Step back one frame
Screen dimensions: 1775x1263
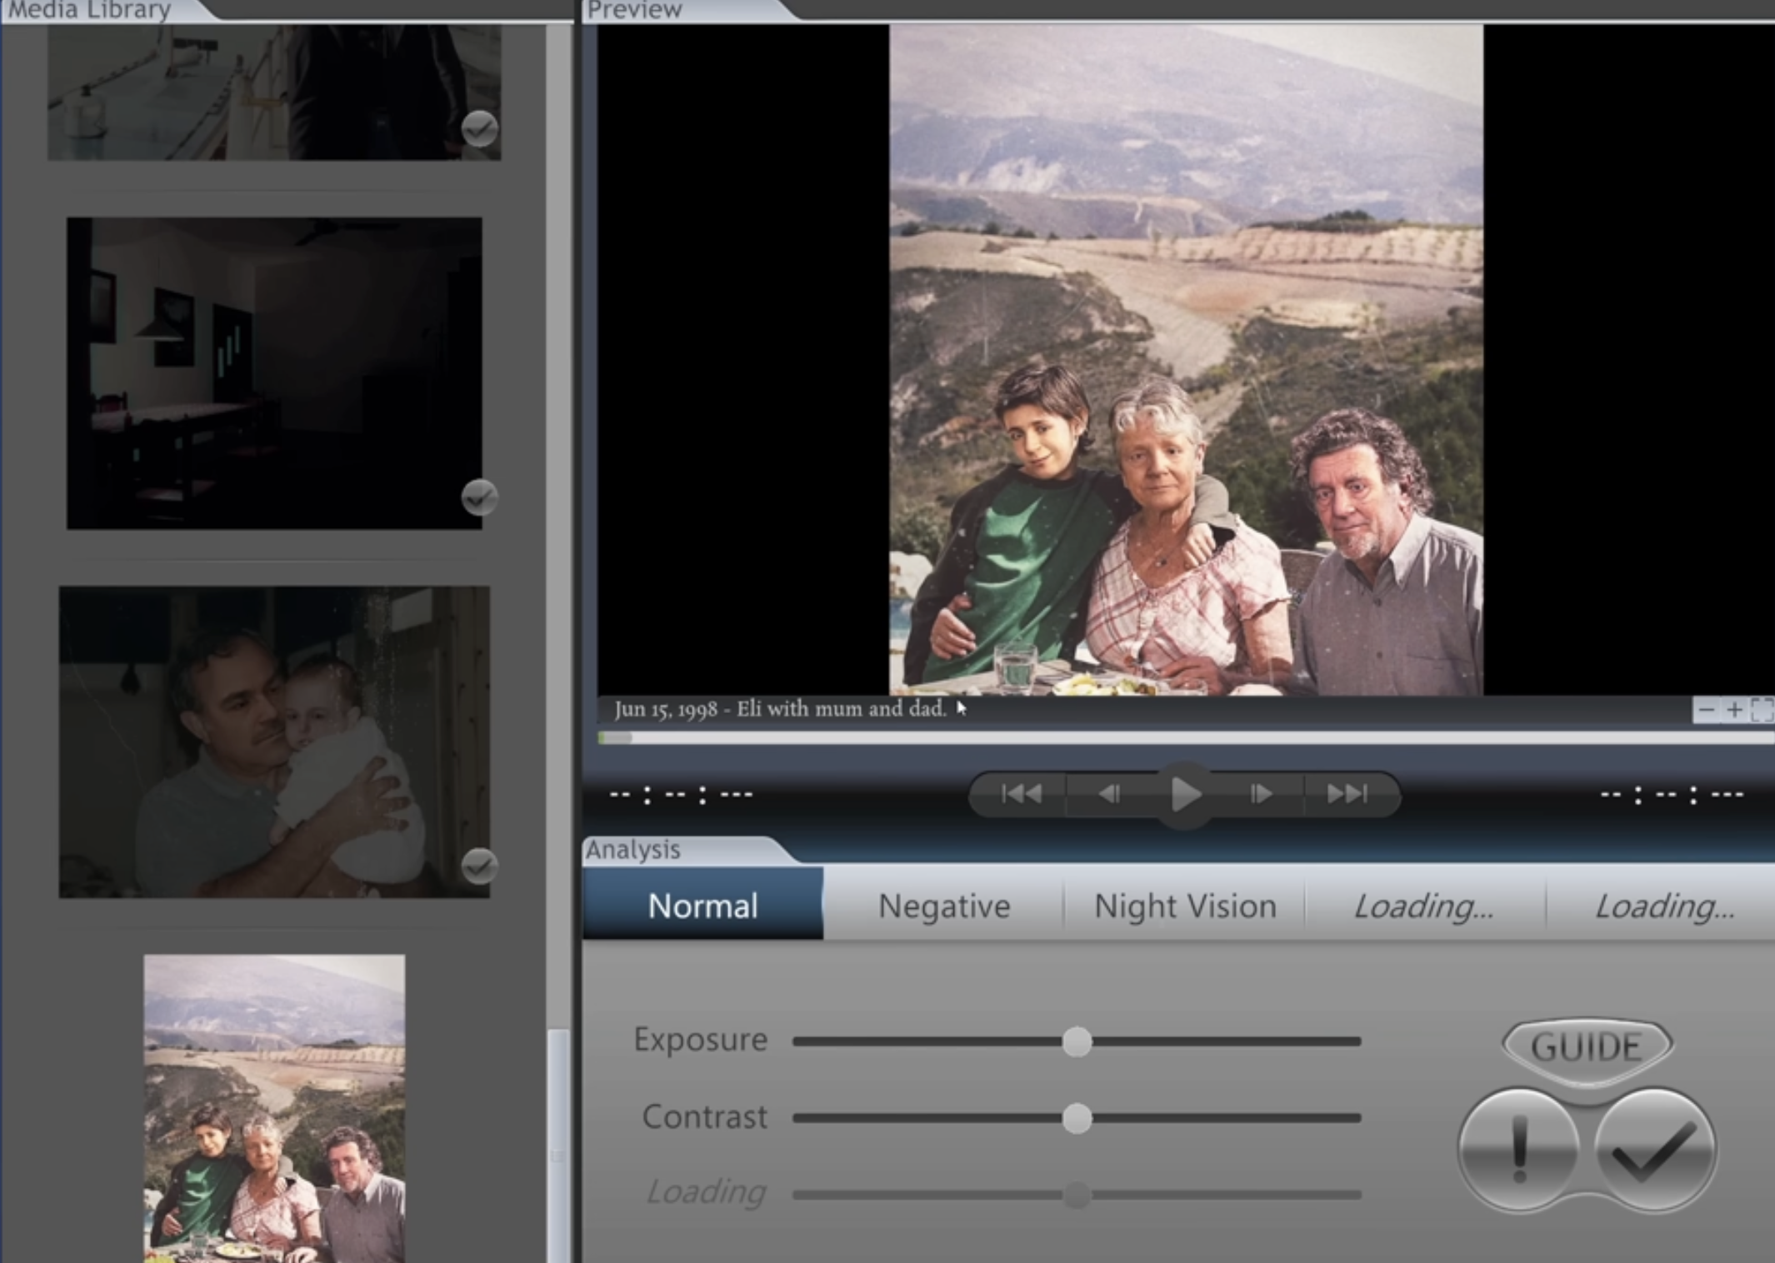point(1109,794)
